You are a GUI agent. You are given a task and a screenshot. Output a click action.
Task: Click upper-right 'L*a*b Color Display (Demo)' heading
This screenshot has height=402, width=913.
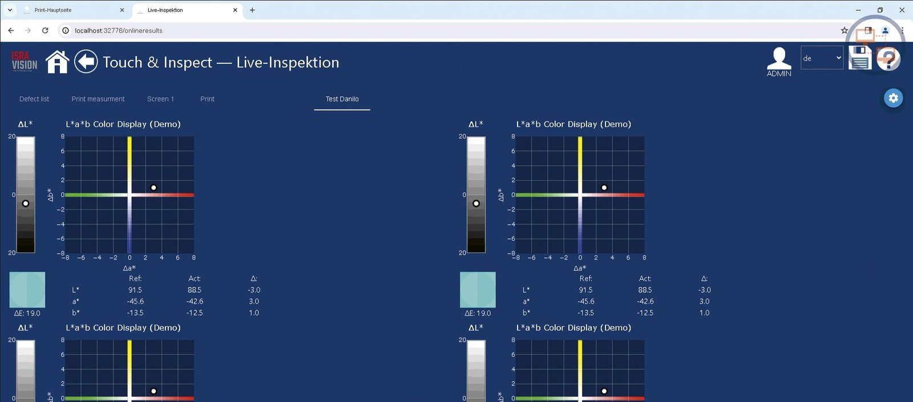(x=574, y=124)
